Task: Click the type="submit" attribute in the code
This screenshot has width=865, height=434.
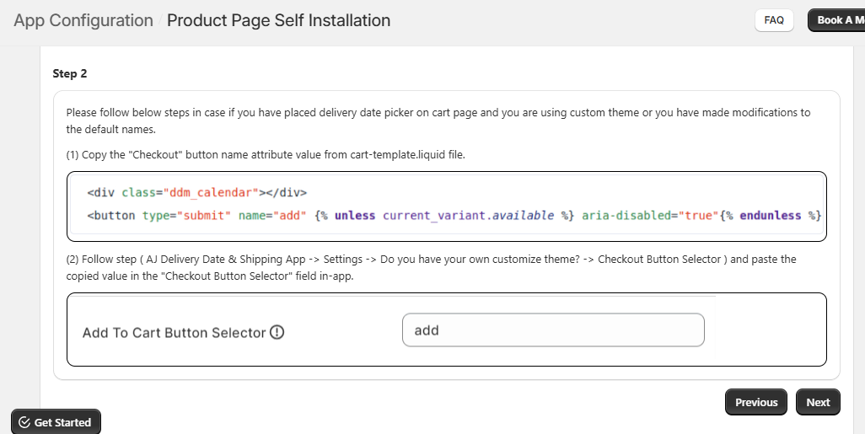Action: tap(186, 215)
